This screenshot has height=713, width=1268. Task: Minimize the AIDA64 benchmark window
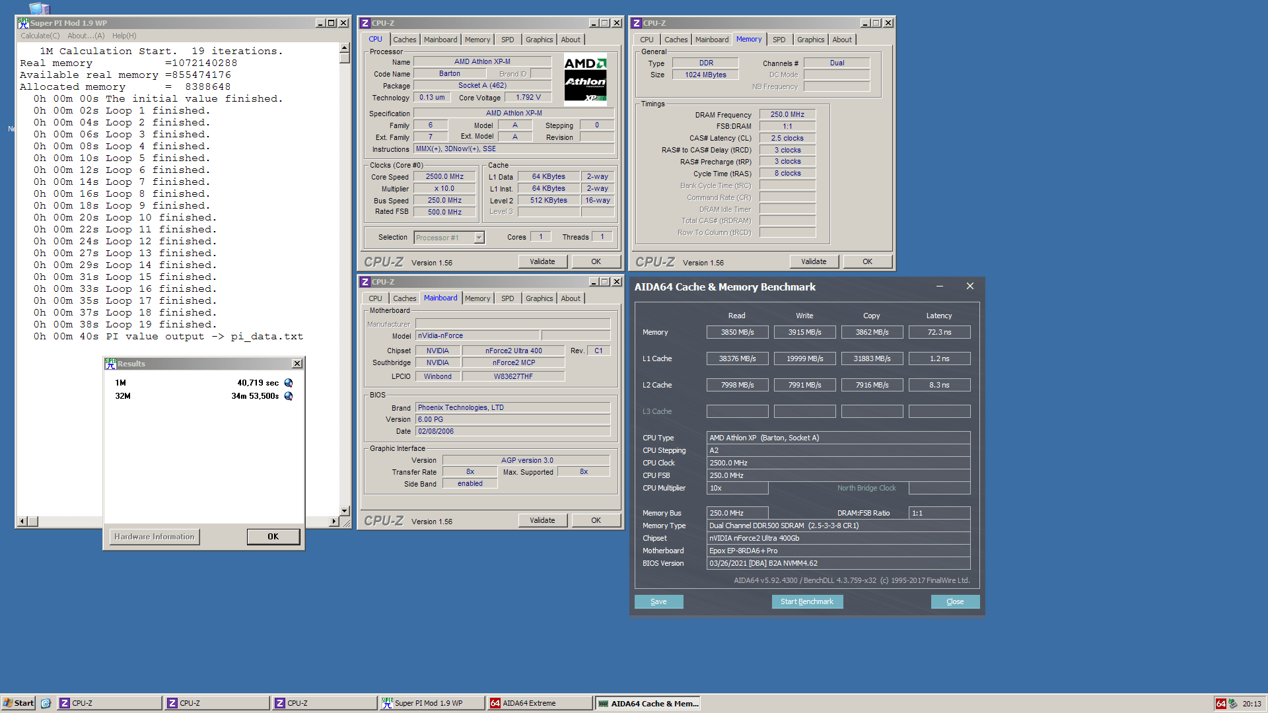pyautogui.click(x=939, y=287)
